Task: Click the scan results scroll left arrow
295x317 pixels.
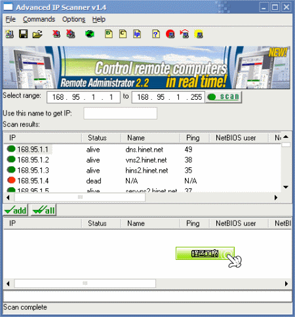Action: (x=9, y=198)
